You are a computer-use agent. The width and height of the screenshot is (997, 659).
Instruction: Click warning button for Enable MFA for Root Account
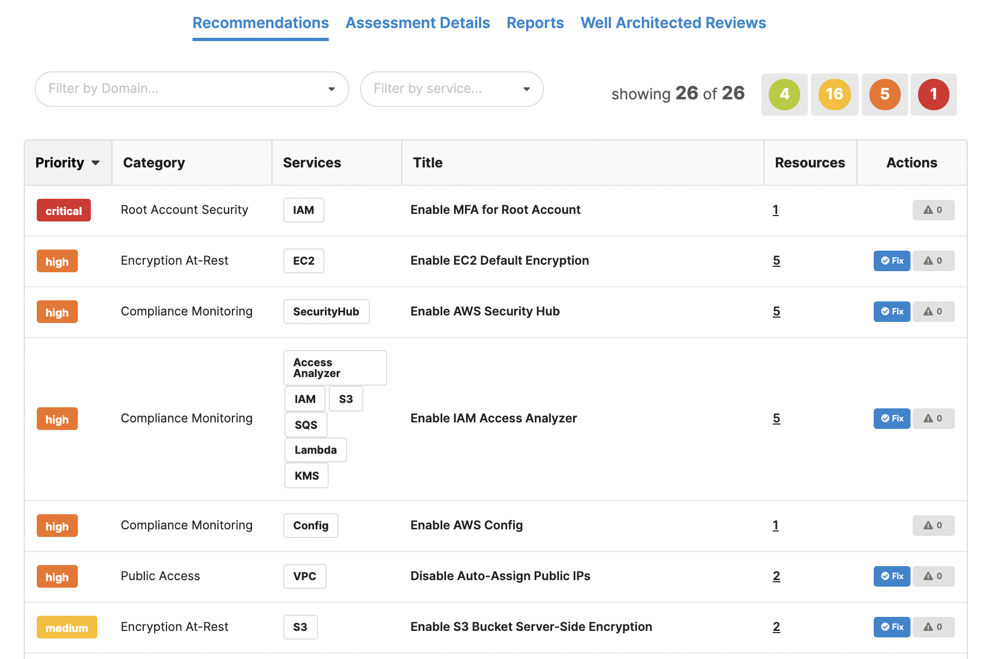tap(933, 210)
